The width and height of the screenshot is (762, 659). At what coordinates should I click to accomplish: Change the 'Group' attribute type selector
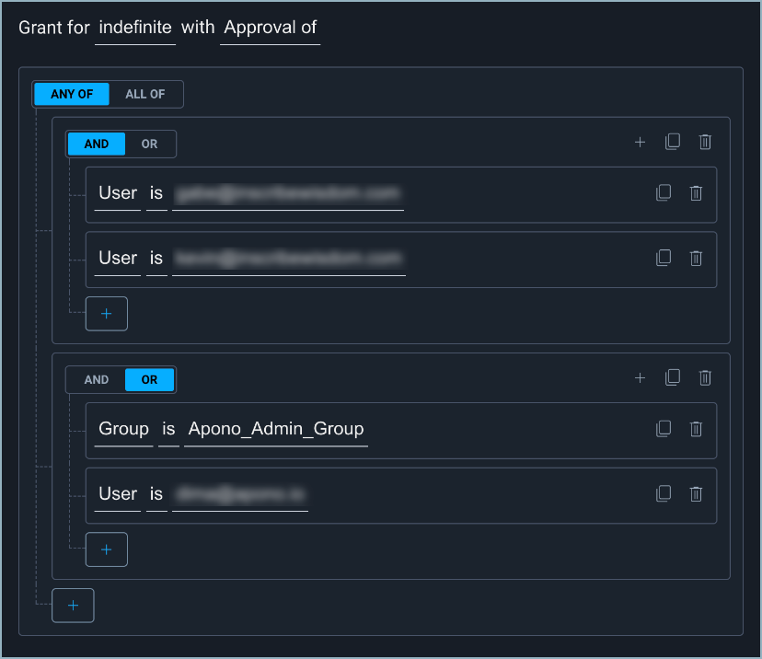point(124,429)
